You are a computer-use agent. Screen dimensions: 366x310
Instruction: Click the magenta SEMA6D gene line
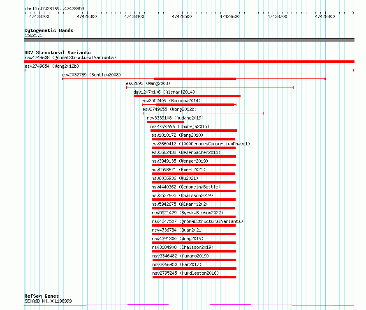189,305
